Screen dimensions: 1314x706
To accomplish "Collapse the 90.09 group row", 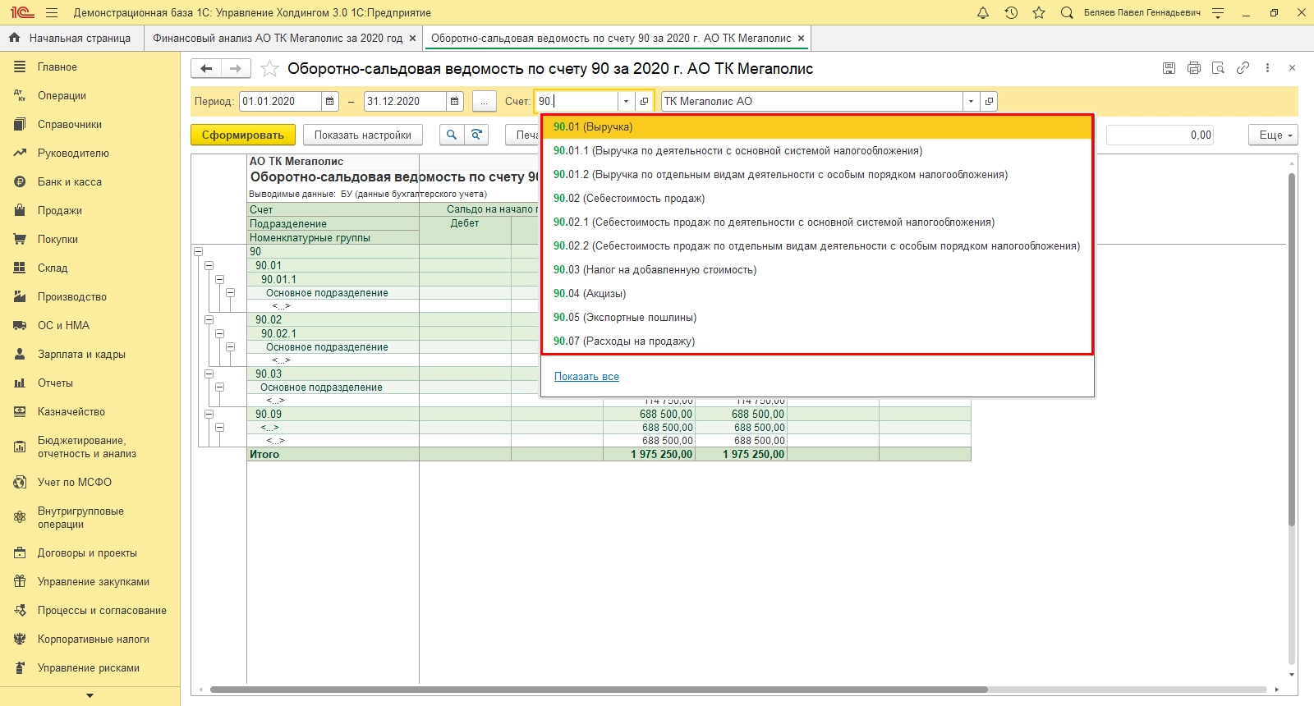I will [209, 415].
